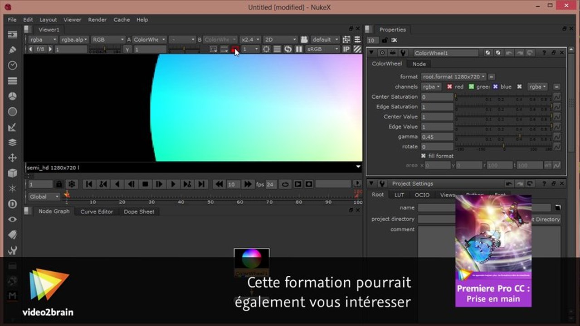
Task: Click the Viewer refresh icon
Action: pos(288,49)
